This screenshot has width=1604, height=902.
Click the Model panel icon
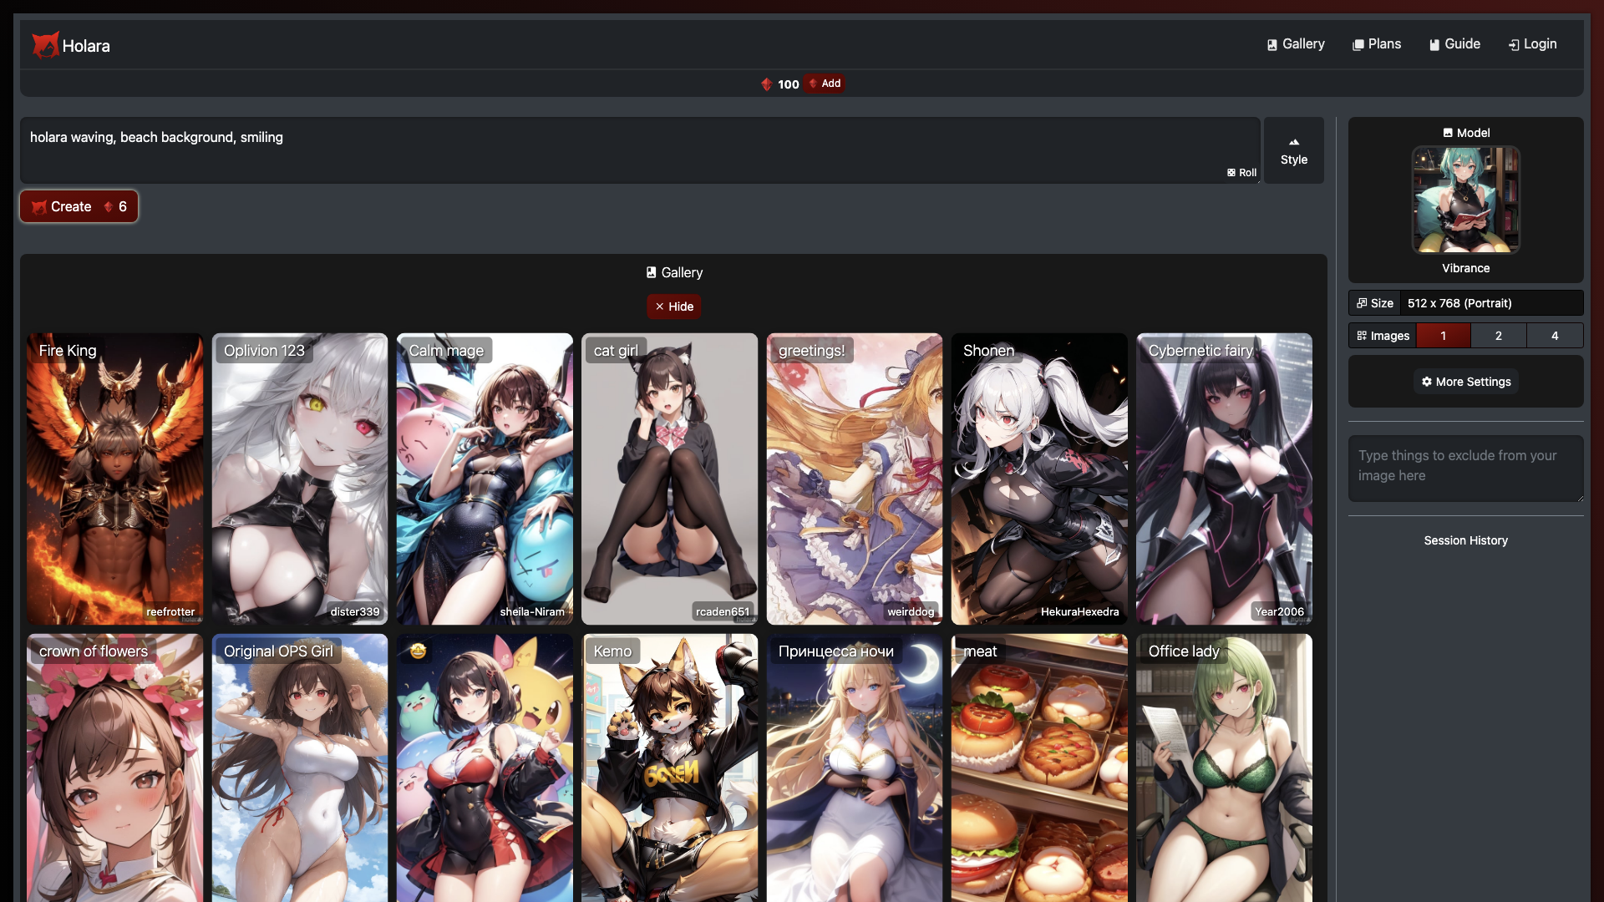(1448, 132)
